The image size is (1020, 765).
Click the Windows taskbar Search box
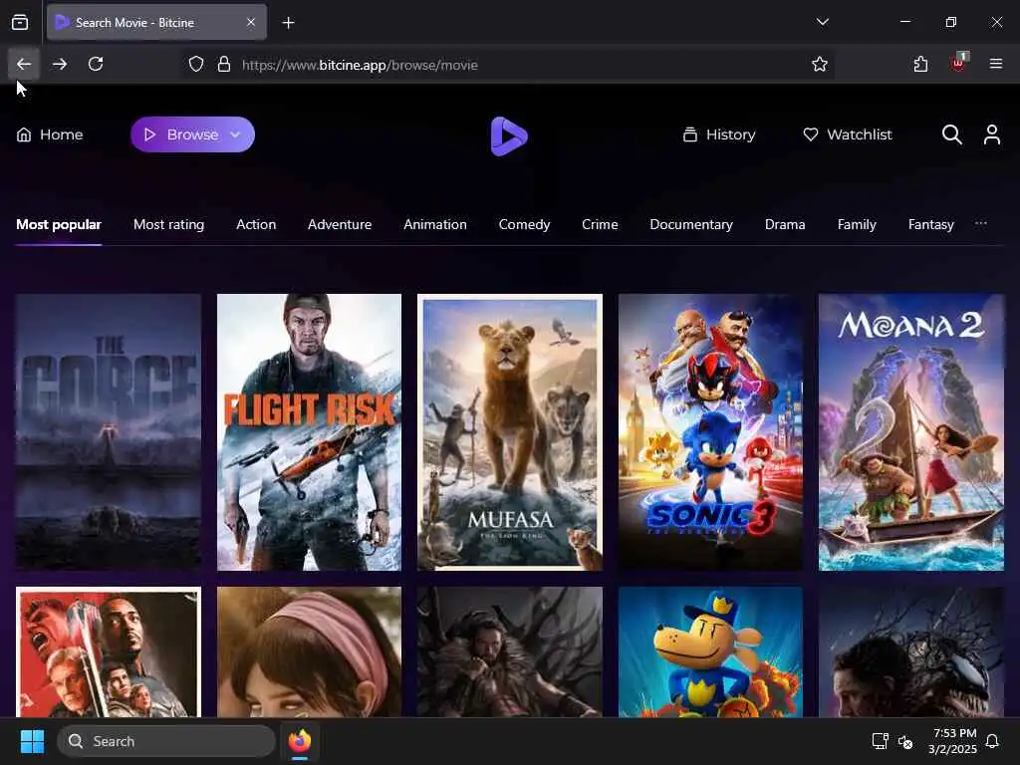click(x=166, y=741)
